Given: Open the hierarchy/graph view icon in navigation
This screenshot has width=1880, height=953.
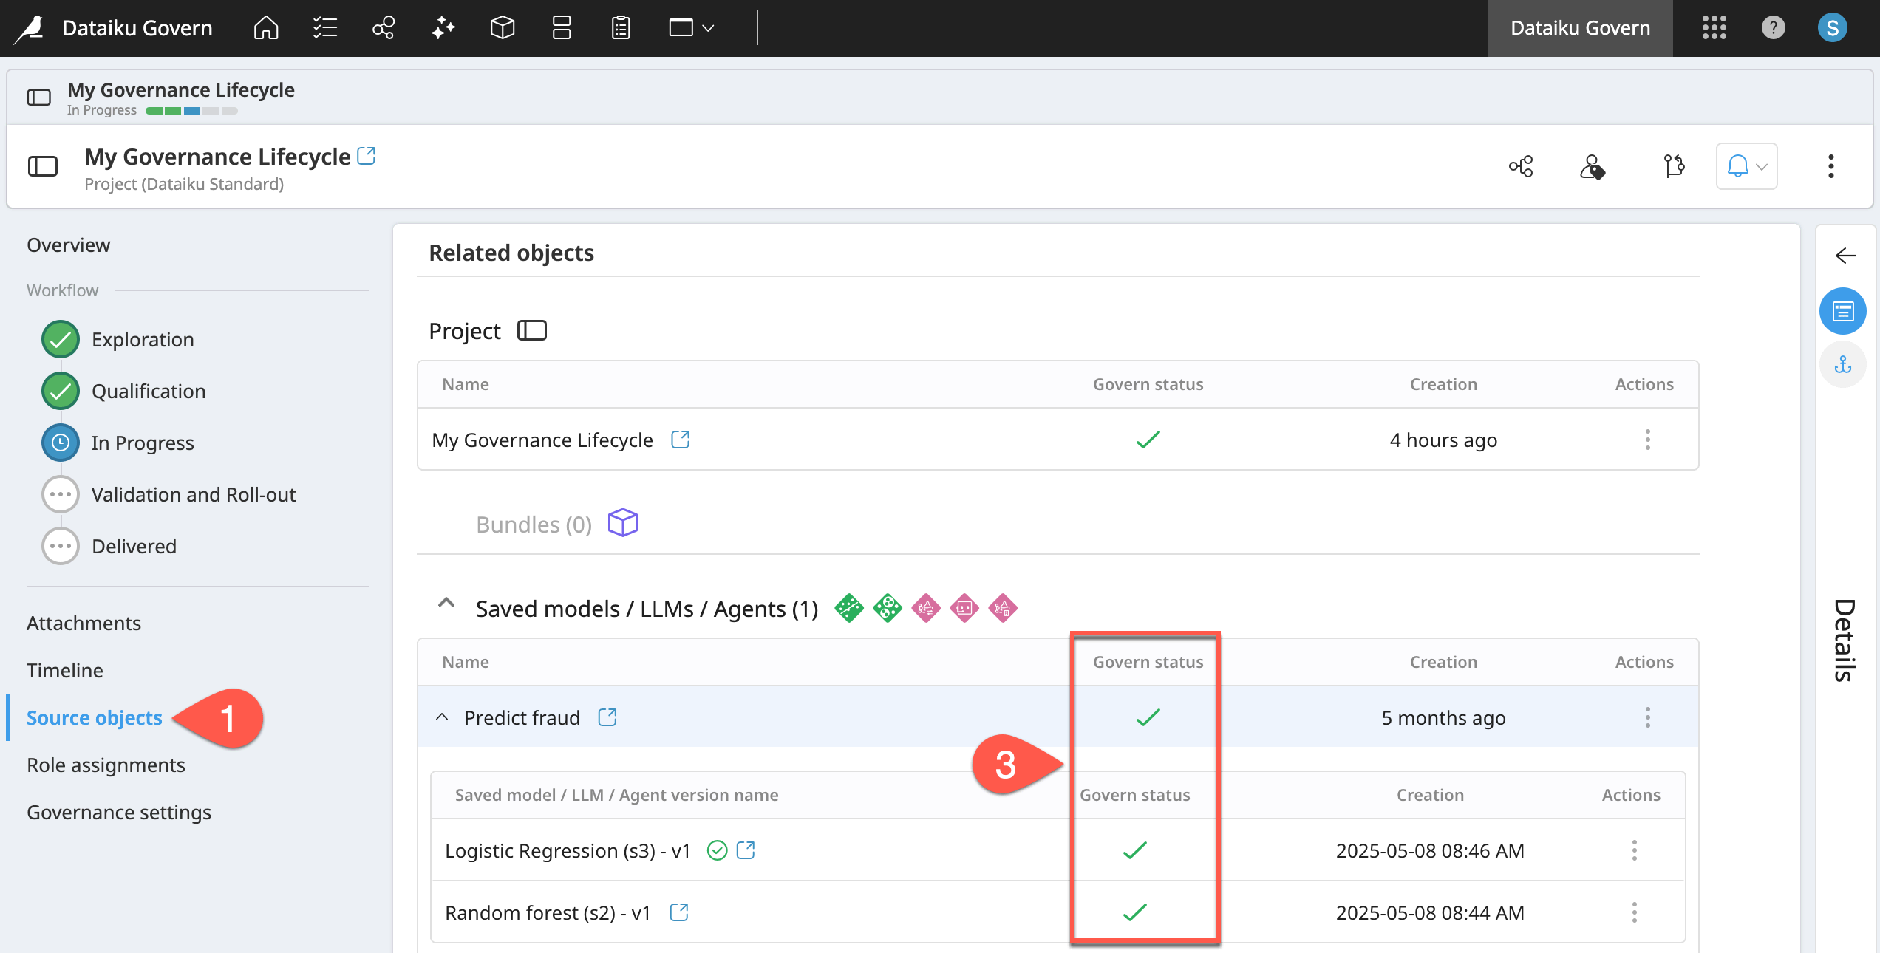Looking at the screenshot, I should (x=383, y=28).
